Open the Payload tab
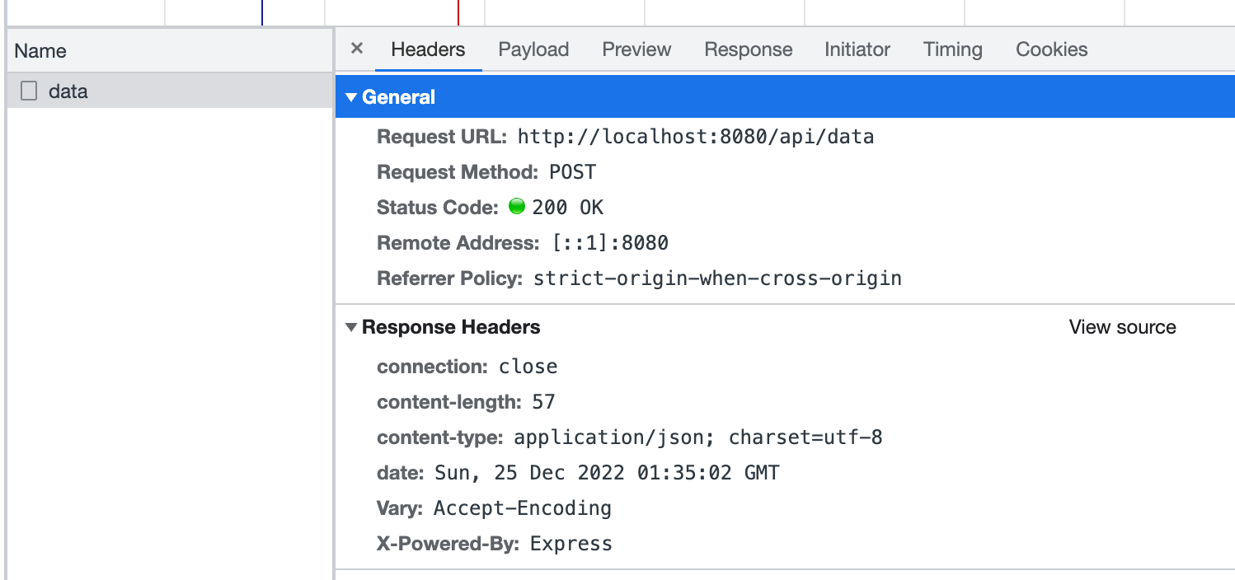This screenshot has height=580, width=1235. [x=533, y=49]
